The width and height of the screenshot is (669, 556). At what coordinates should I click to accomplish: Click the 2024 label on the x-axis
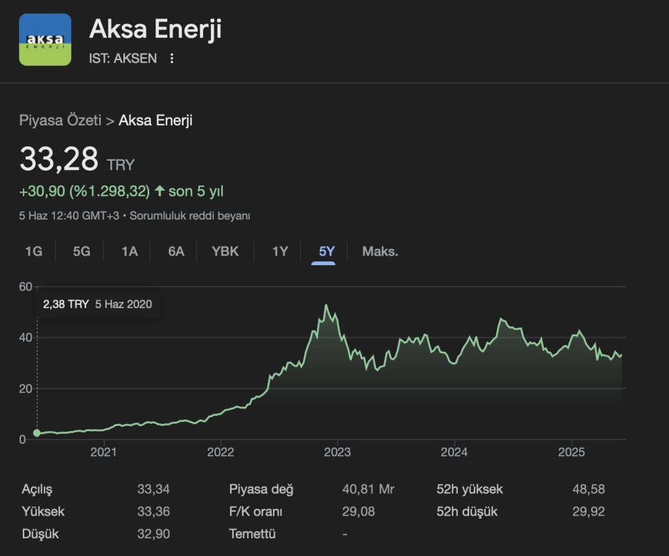454,452
